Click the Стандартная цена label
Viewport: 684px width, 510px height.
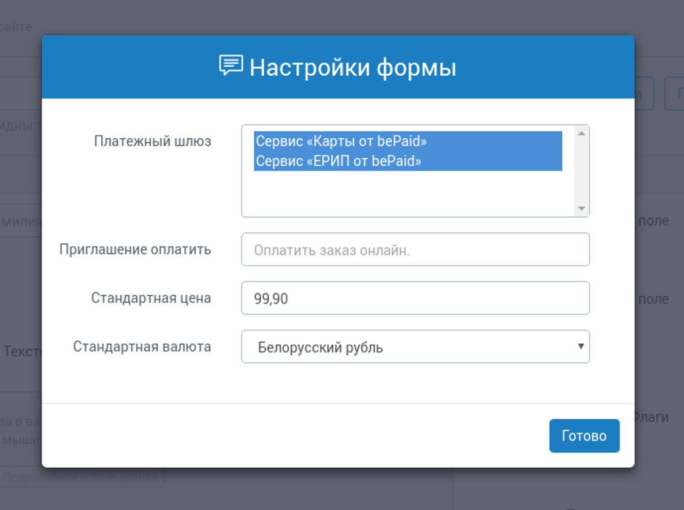click(x=151, y=298)
